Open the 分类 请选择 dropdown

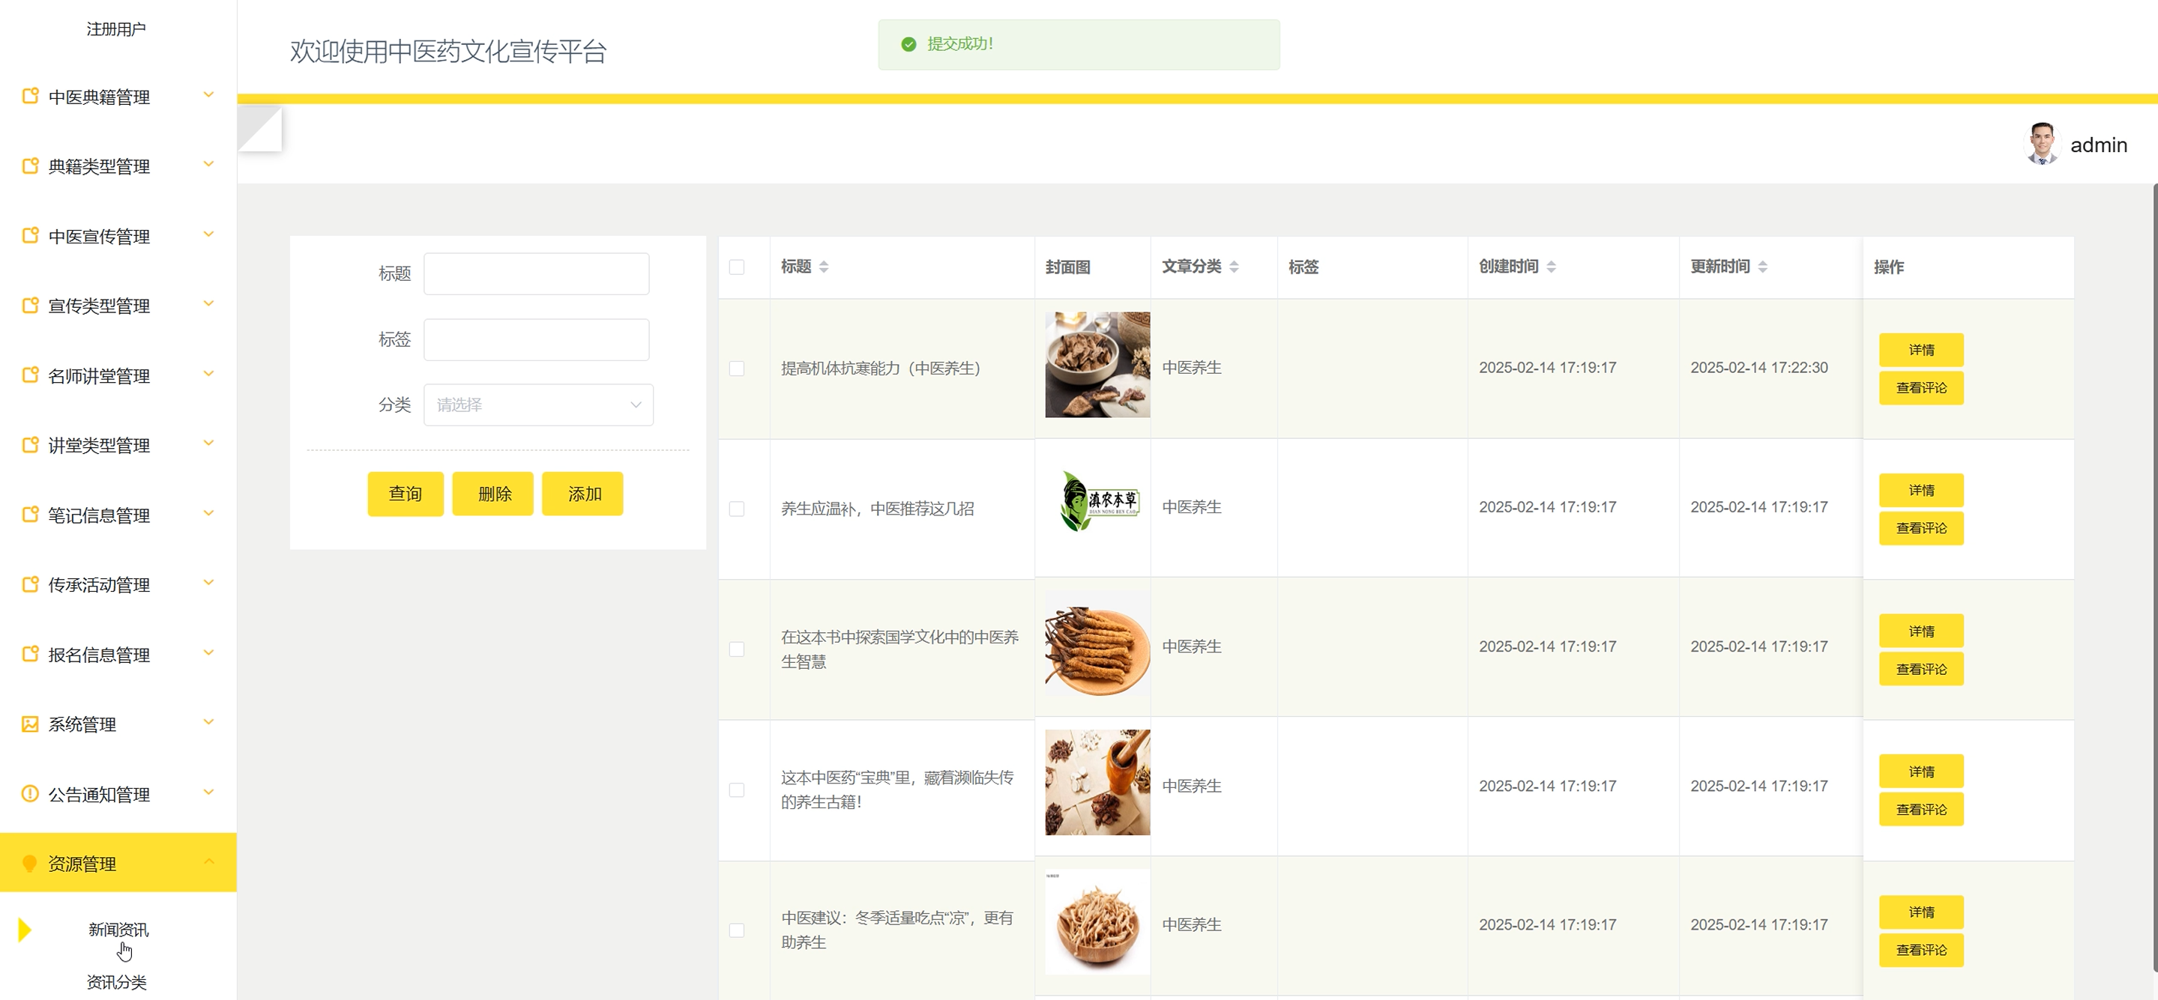[x=538, y=404]
